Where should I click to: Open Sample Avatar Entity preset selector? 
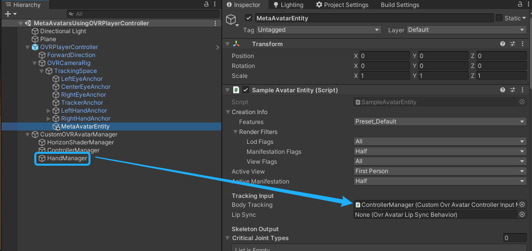coord(512,90)
